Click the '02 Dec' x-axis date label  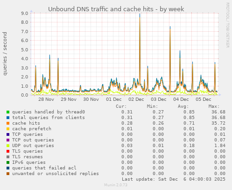[136, 99]
